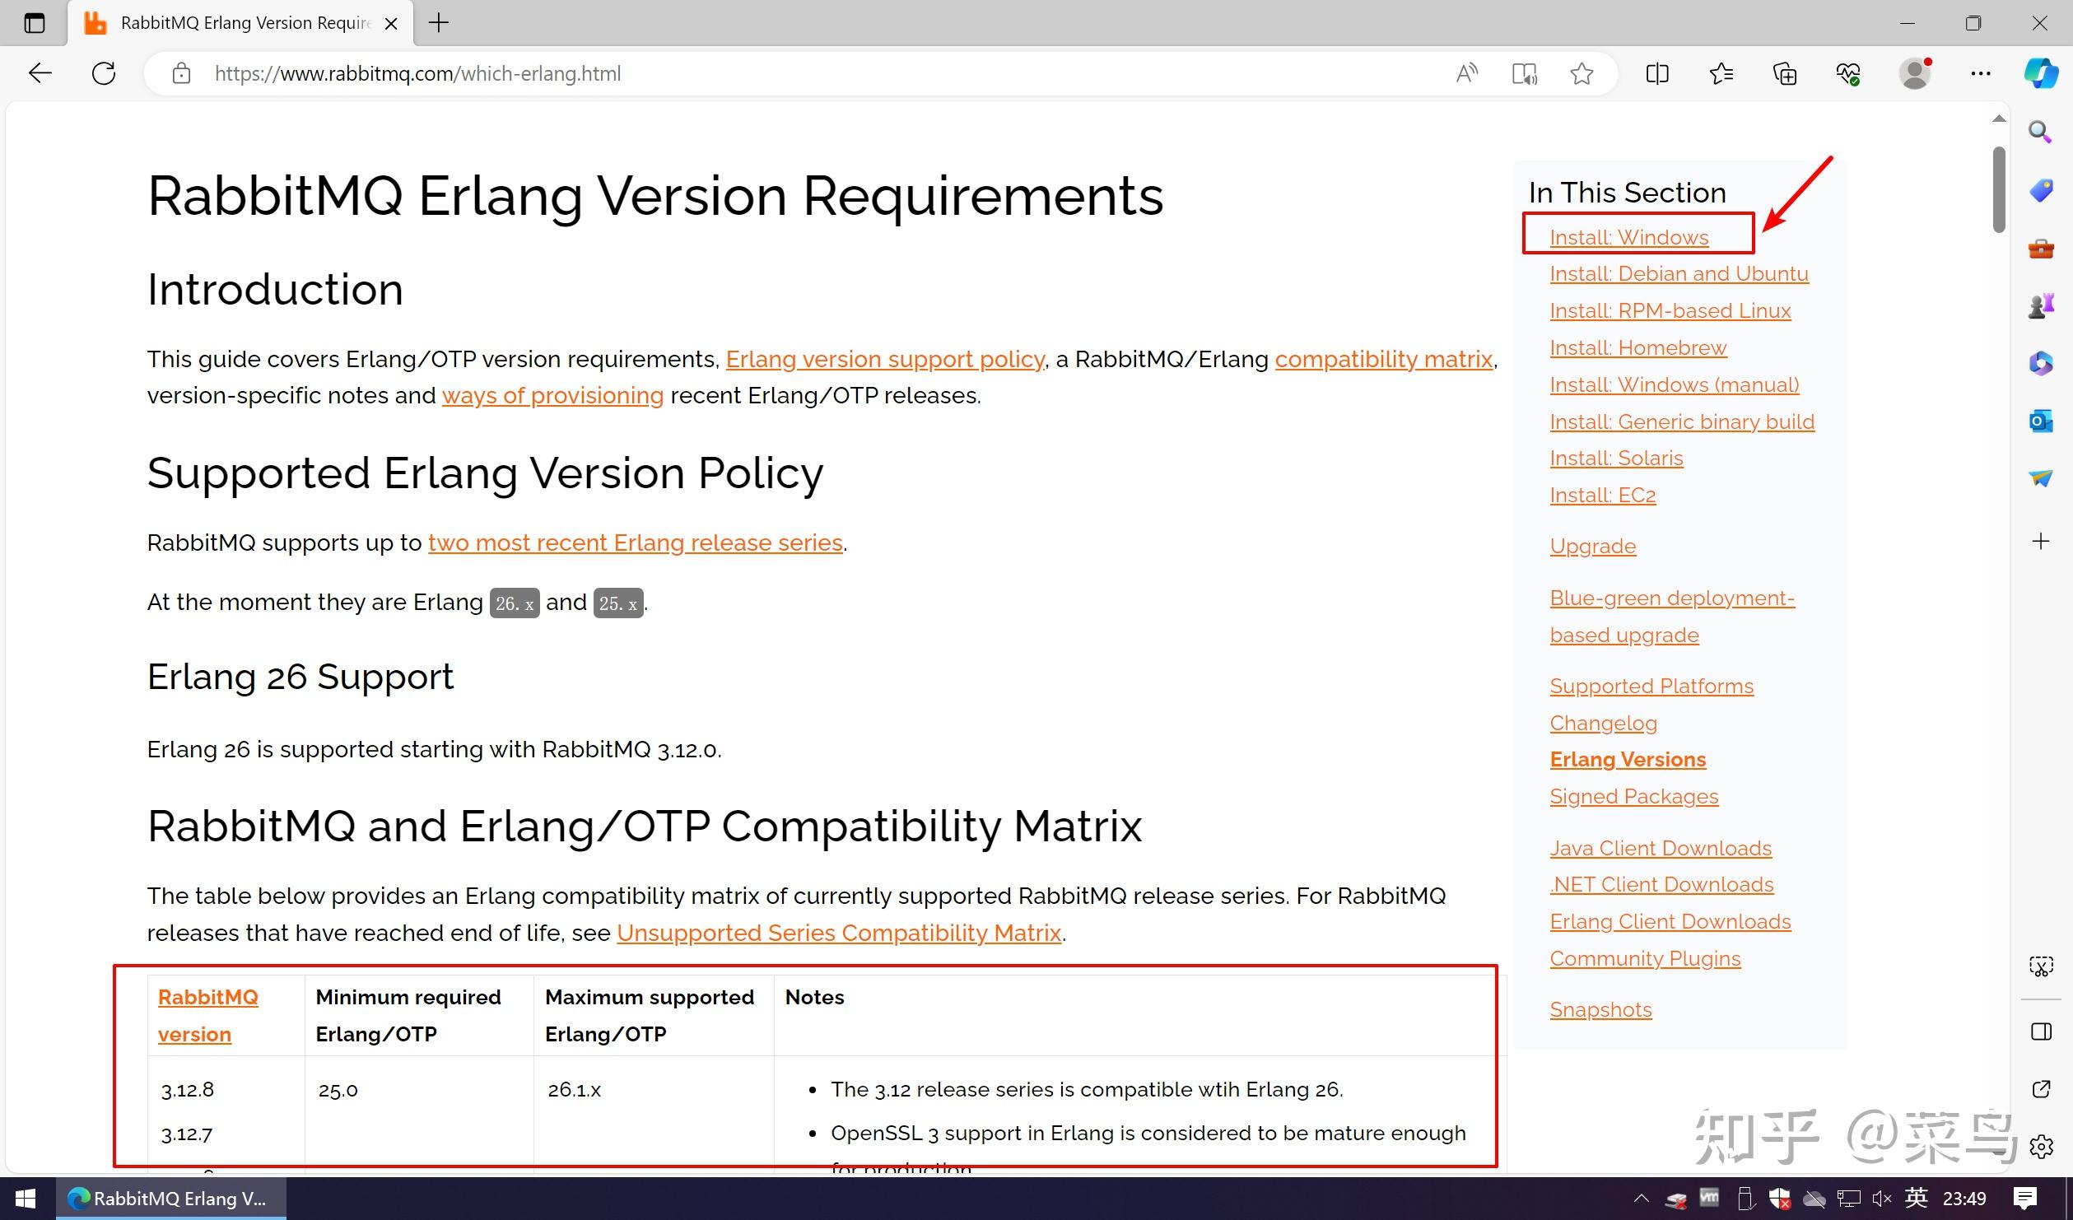
Task: Click the Read aloud icon in address bar
Action: pyautogui.click(x=1466, y=74)
